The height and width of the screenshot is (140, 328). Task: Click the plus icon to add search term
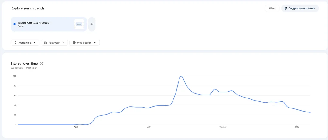(92, 24)
